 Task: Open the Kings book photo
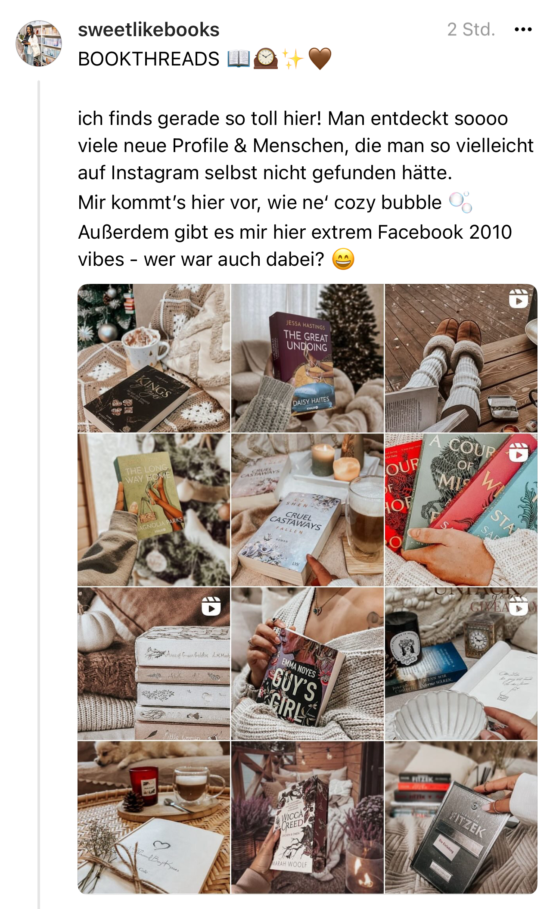coord(154,358)
